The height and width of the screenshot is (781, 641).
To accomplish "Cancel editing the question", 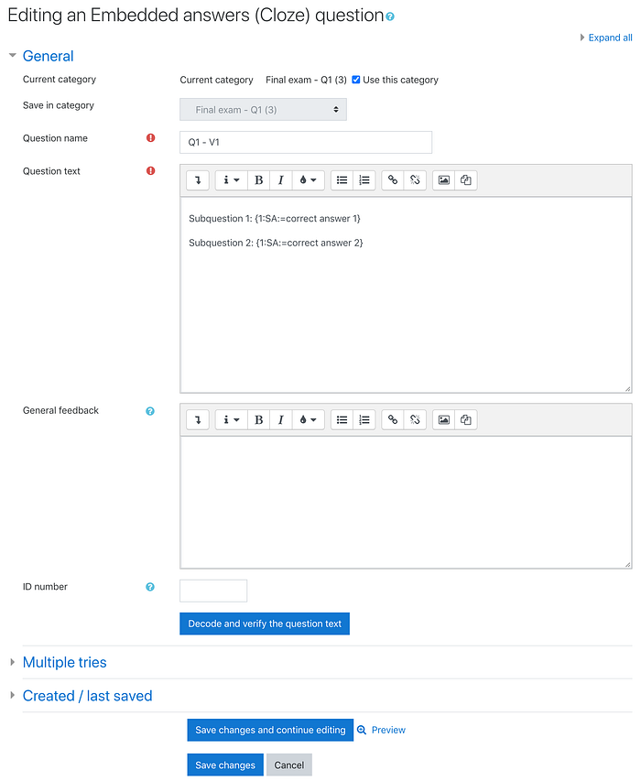I will coord(289,765).
